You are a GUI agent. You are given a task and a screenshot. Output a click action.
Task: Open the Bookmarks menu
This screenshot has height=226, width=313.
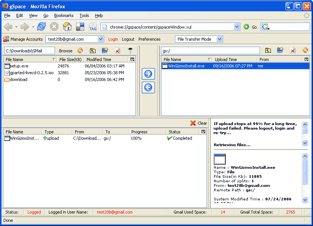[64, 15]
